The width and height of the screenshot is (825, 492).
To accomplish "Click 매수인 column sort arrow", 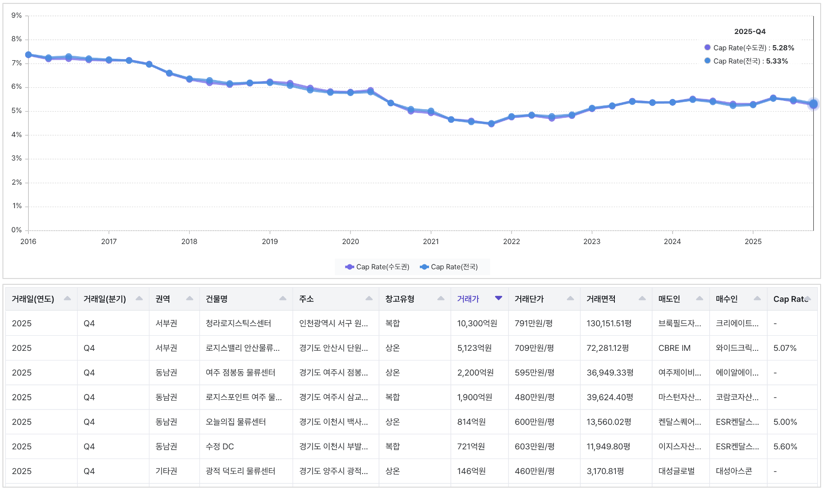I will tap(757, 298).
